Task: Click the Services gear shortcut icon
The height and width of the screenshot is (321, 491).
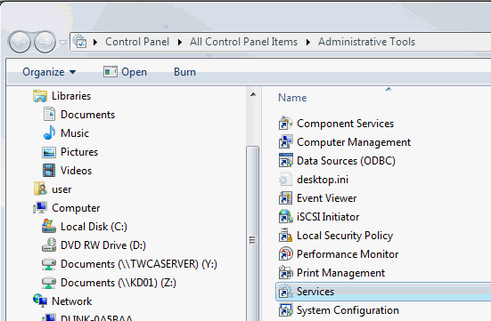Action: point(285,292)
